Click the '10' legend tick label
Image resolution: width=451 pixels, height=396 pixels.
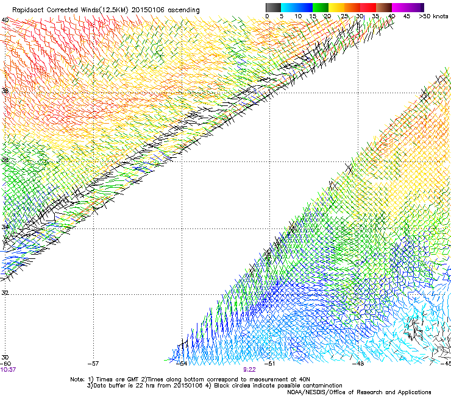tap(298, 16)
